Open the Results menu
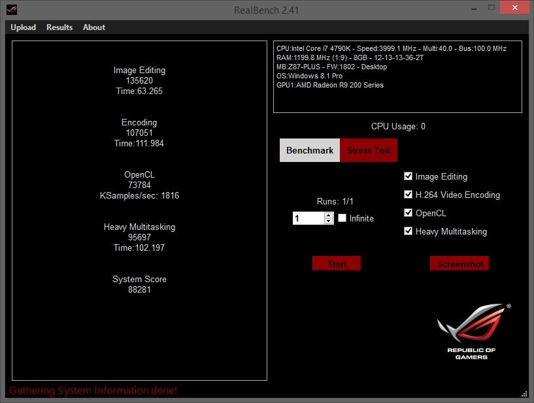The image size is (534, 403). [x=59, y=27]
